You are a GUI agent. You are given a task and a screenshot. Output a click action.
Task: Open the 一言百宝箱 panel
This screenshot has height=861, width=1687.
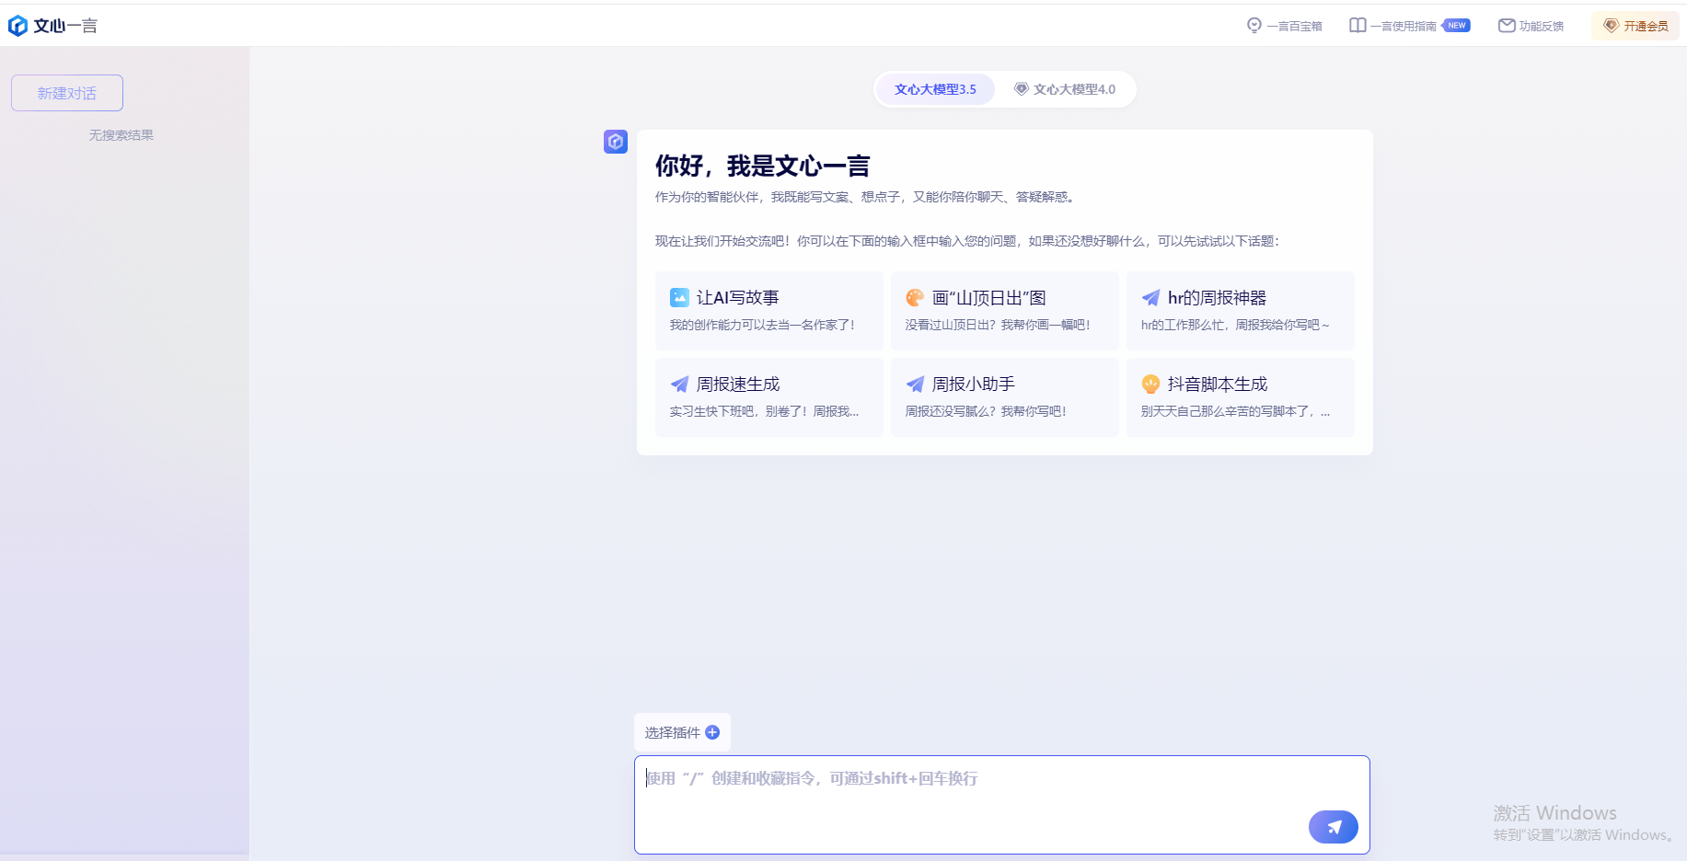[x=1286, y=25]
